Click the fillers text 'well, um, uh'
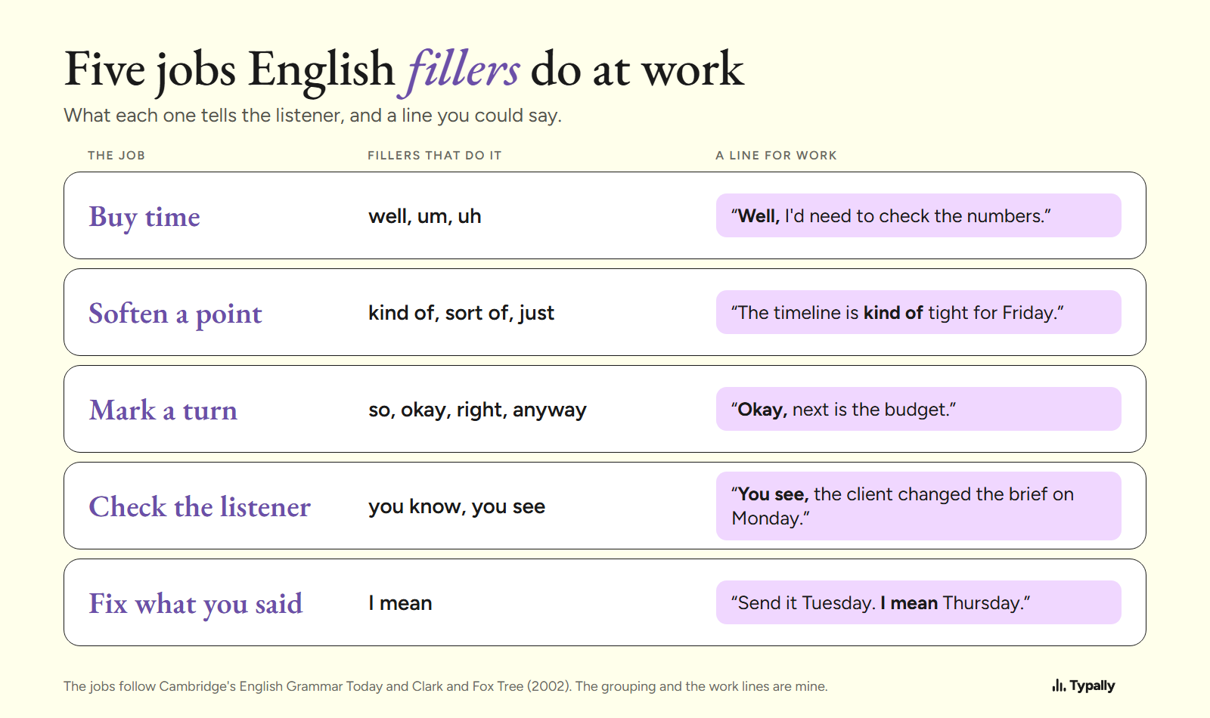This screenshot has width=1210, height=718. [425, 216]
